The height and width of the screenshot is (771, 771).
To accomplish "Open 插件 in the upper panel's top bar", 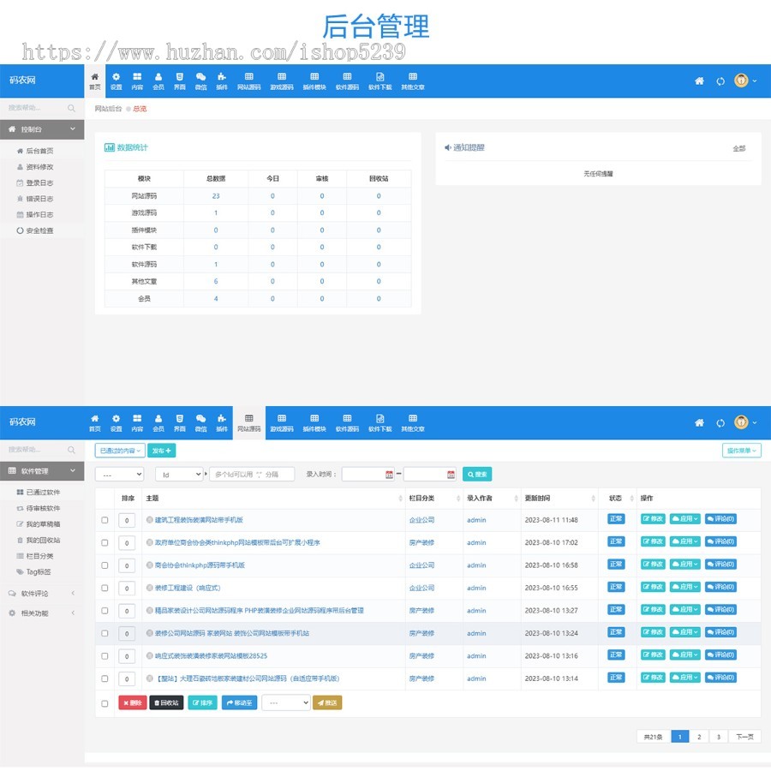I will coord(222,81).
